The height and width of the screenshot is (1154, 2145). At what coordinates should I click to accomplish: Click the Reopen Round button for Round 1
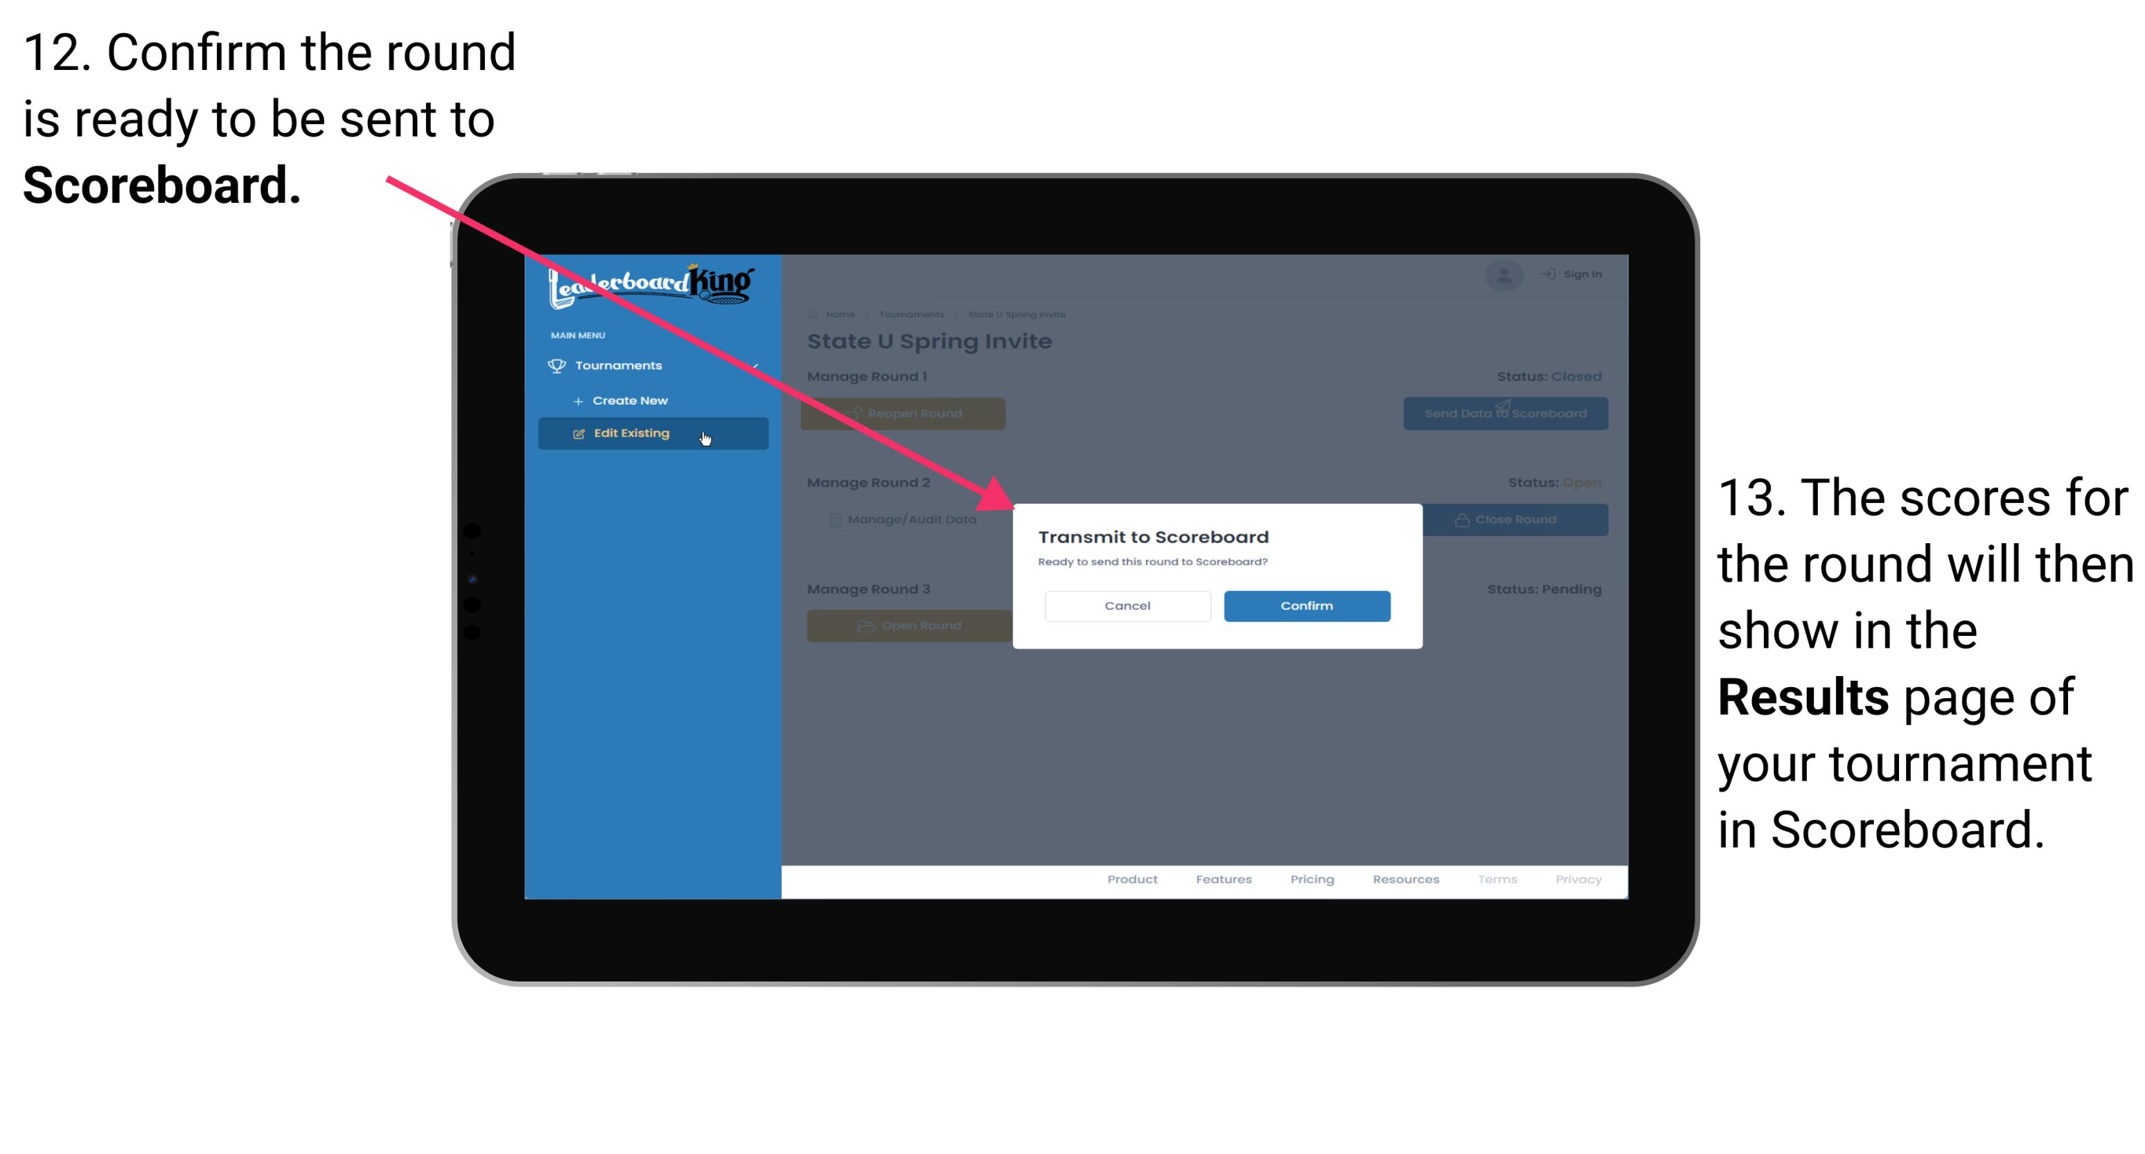(907, 414)
